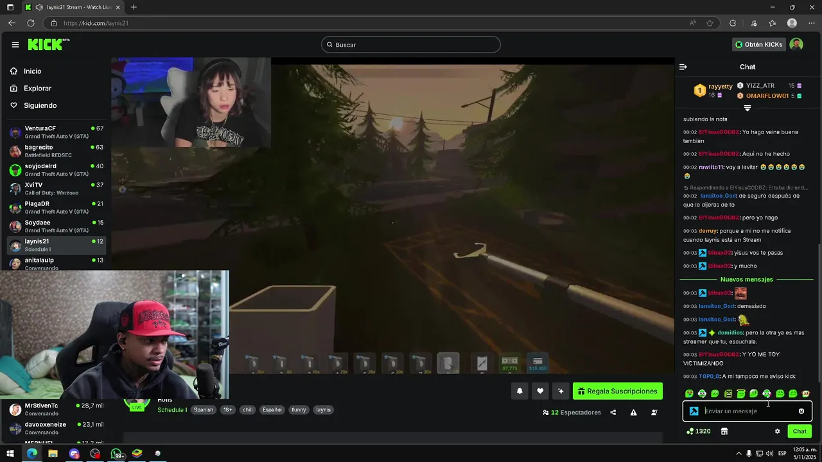This screenshot has height=462, width=822.
Task: Click the notification bell under the stream
Action: pos(520,391)
